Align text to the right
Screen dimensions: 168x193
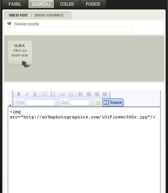97,94
